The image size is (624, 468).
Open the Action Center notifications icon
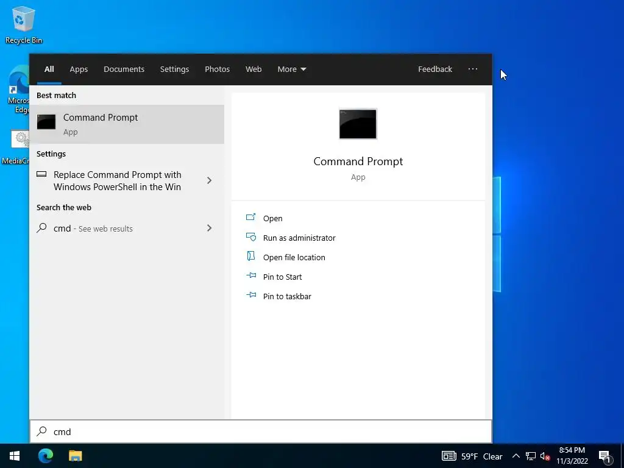604,456
